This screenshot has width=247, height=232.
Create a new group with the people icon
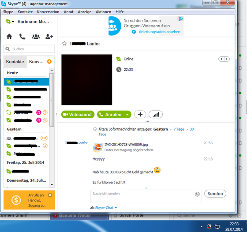pyautogui.click(x=36, y=37)
